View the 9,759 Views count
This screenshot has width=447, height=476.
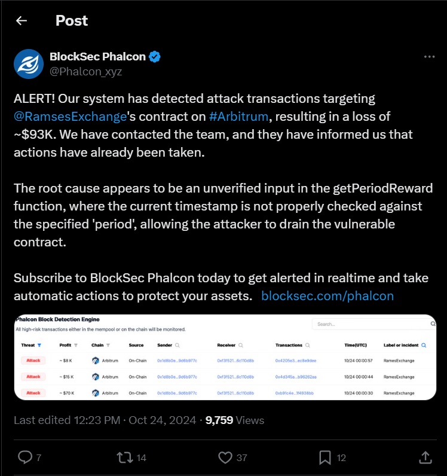[235, 420]
